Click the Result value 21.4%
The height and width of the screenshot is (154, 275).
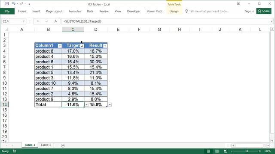(x=95, y=72)
